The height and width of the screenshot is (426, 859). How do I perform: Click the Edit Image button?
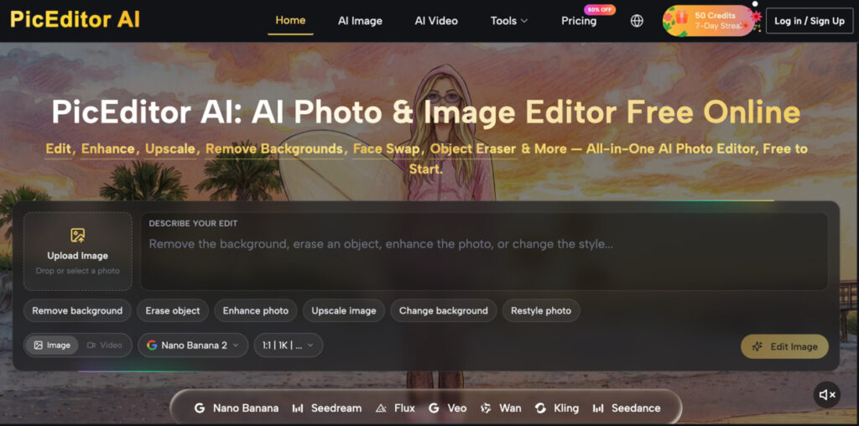click(x=784, y=346)
